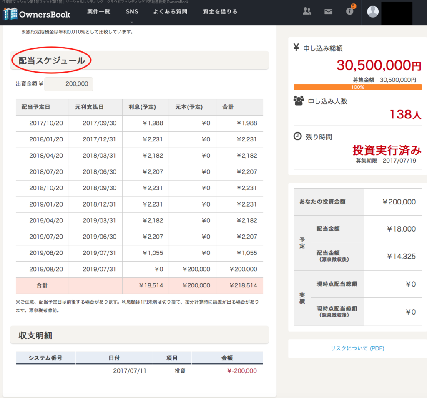The width and height of the screenshot is (427, 398).
Task: Click the 配当スケジュール section heading
Action: pyautogui.click(x=51, y=60)
